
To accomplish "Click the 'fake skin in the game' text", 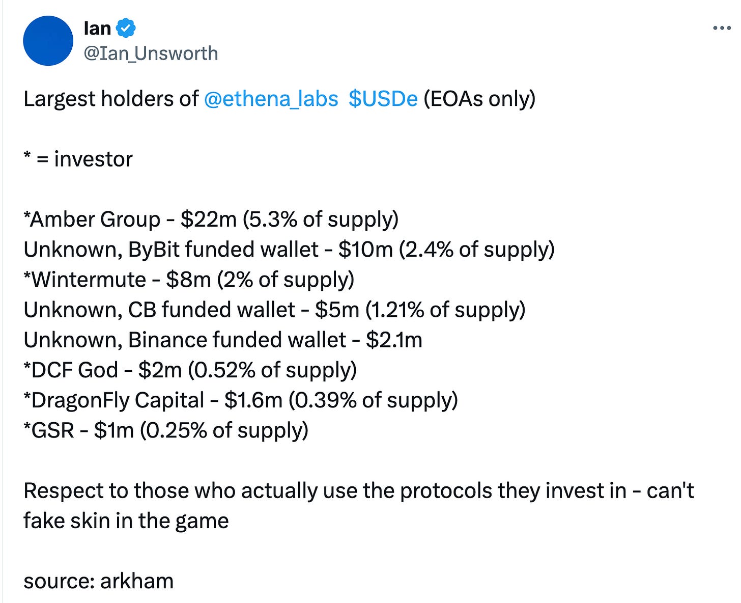I will click(126, 521).
